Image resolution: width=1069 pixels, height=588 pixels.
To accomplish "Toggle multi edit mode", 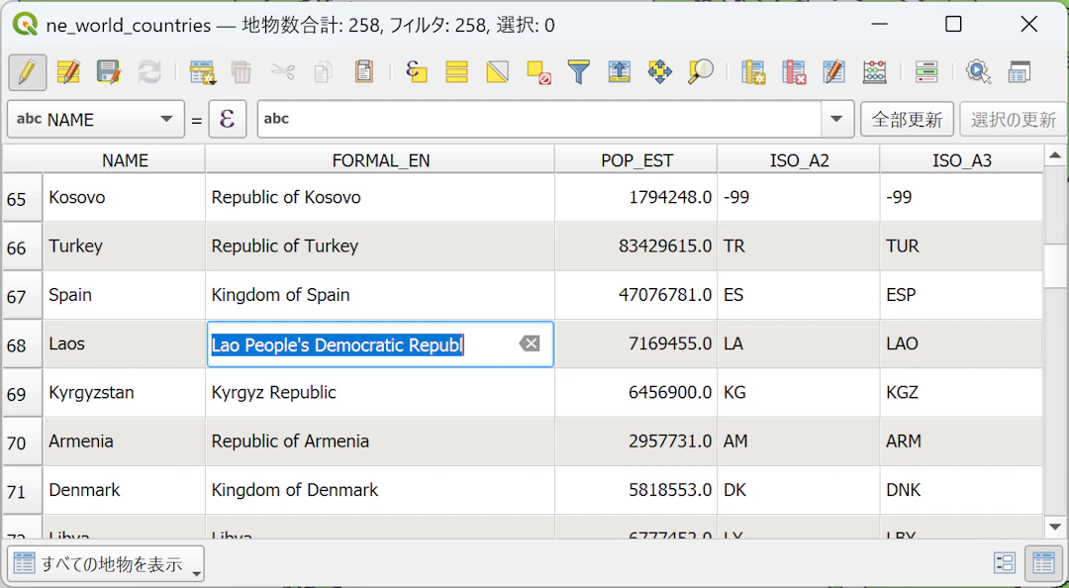I will tap(68, 71).
